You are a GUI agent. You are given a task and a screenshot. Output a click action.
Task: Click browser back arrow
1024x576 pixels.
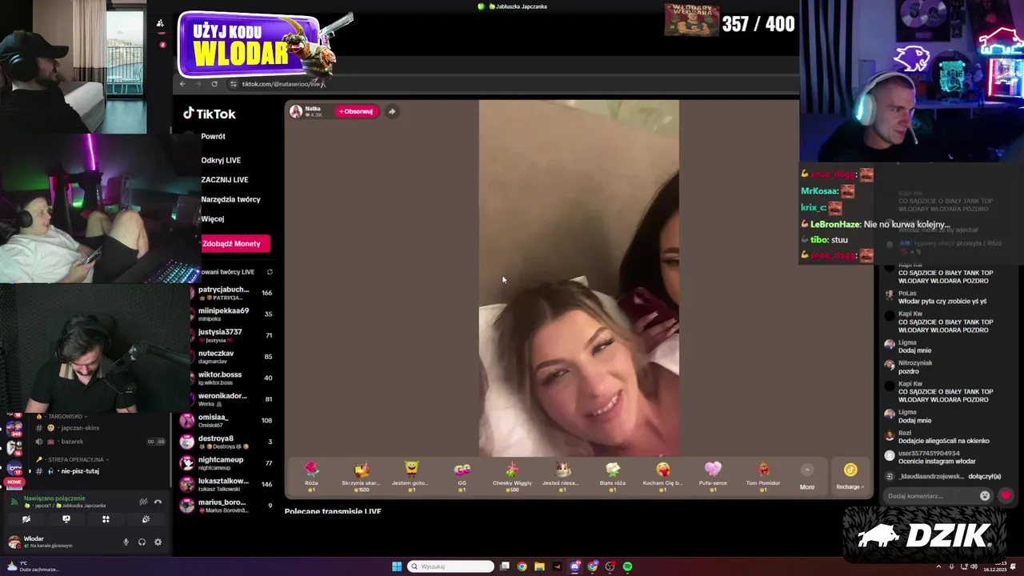pyautogui.click(x=182, y=84)
